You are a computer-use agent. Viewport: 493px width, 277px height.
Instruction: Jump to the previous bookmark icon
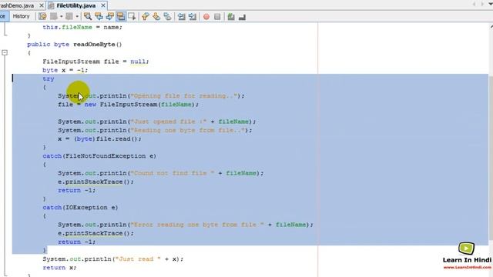click(x=146, y=17)
